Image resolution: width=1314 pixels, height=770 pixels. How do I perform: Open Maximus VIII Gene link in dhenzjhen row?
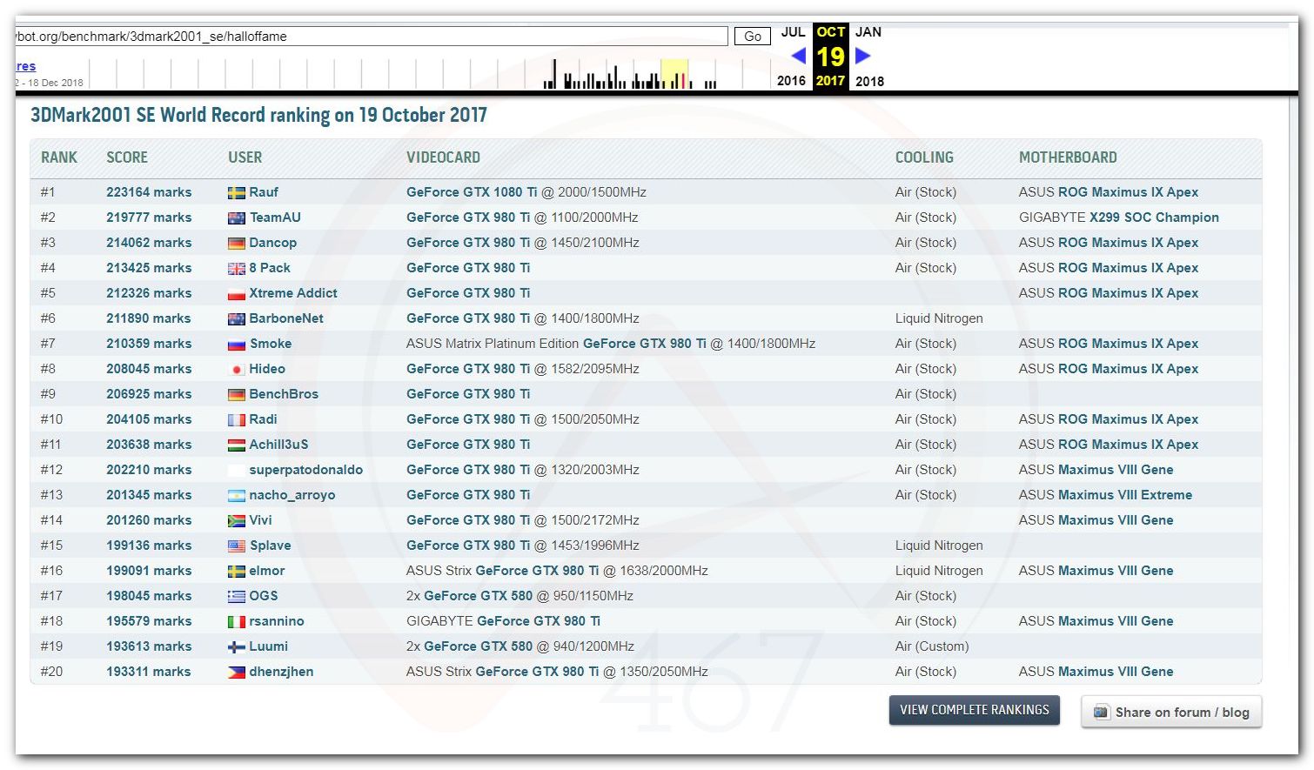(x=1116, y=672)
